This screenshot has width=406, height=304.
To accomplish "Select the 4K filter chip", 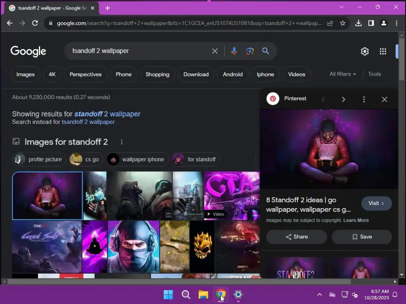I will 52,74.
